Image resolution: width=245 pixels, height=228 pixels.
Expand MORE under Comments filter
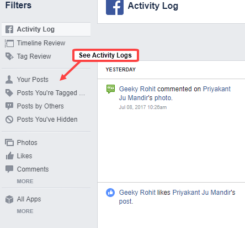click(25, 182)
